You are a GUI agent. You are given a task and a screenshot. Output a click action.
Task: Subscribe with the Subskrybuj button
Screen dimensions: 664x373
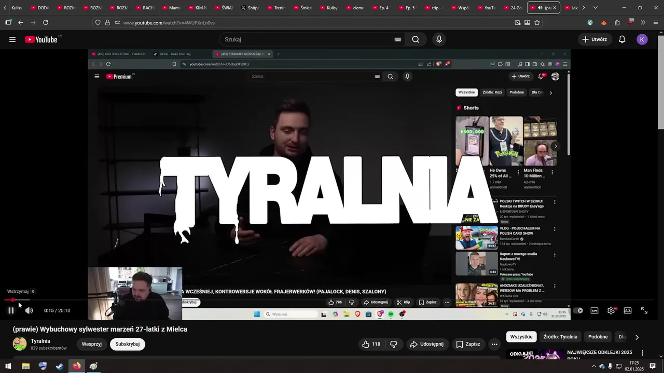(128, 344)
